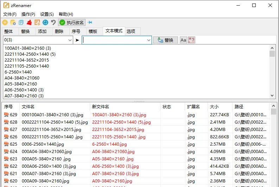Screen dimensions: 279x187
Task: Click new name A04-3840×21060.jpg
Action: (113, 152)
